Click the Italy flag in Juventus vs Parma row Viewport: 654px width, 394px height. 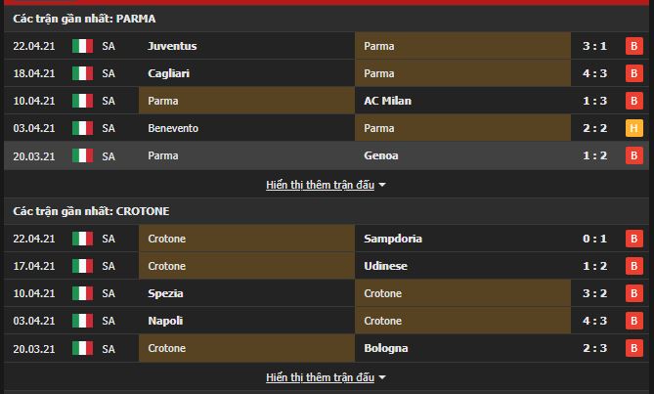[x=82, y=46]
